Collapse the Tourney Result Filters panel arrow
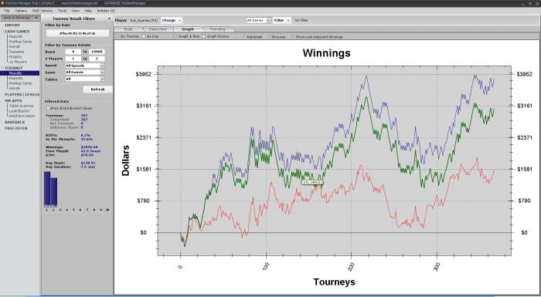Image resolution: width=541 pixels, height=297 pixels. point(110,19)
